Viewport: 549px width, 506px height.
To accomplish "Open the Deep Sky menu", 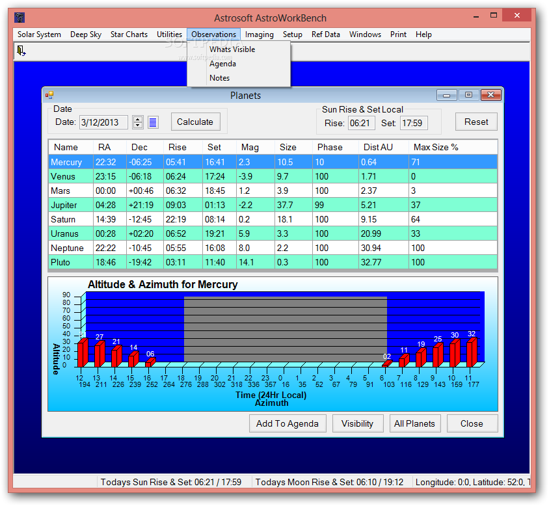I will point(86,34).
